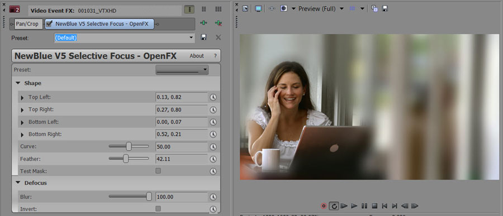The width and height of the screenshot is (503, 216).
Task: Toggle the preview grid overlay icon
Action: tap(352, 9)
